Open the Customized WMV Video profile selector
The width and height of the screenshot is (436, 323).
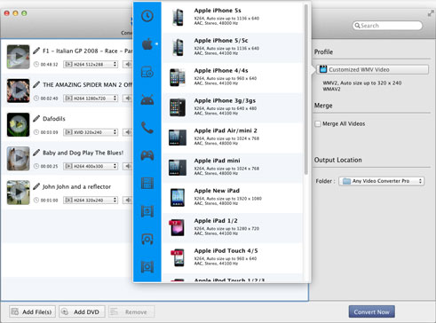click(372, 70)
